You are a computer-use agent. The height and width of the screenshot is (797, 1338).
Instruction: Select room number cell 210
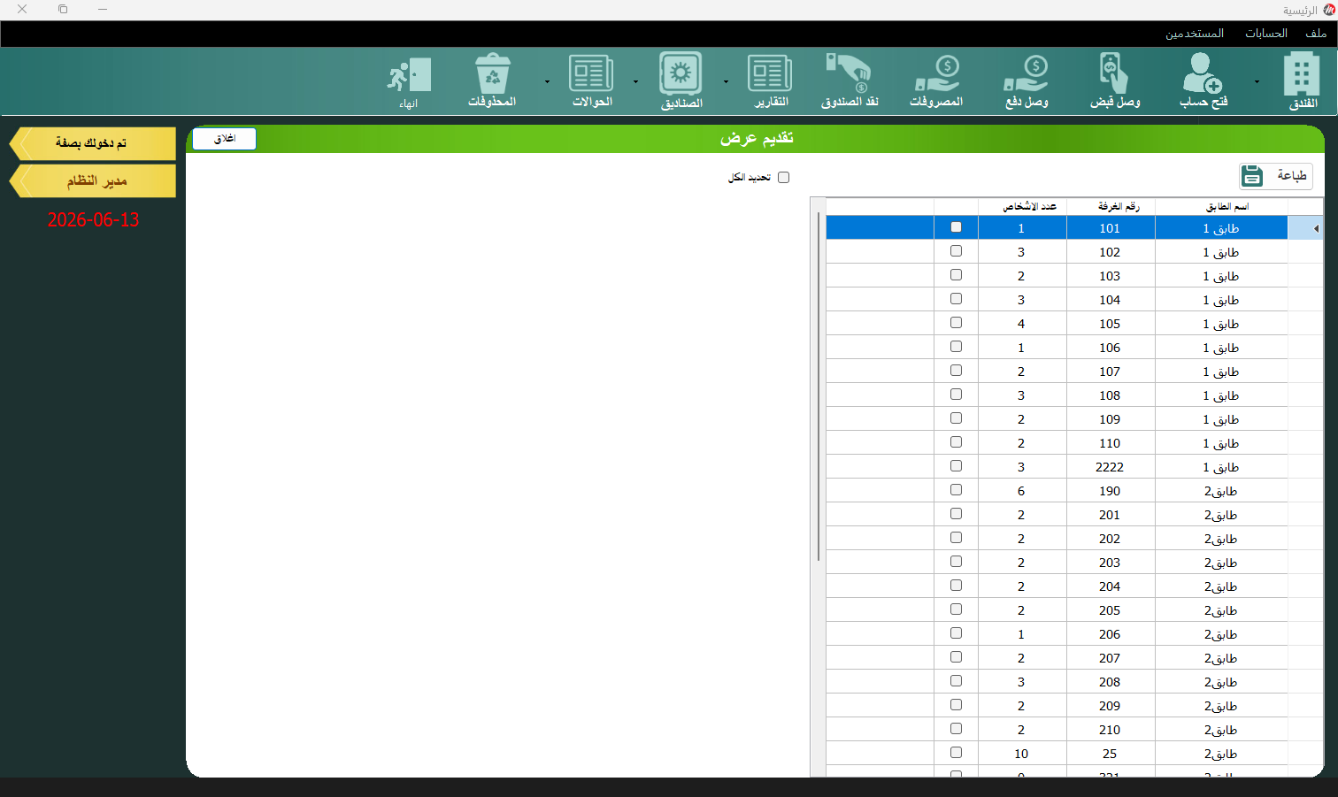click(x=1111, y=730)
